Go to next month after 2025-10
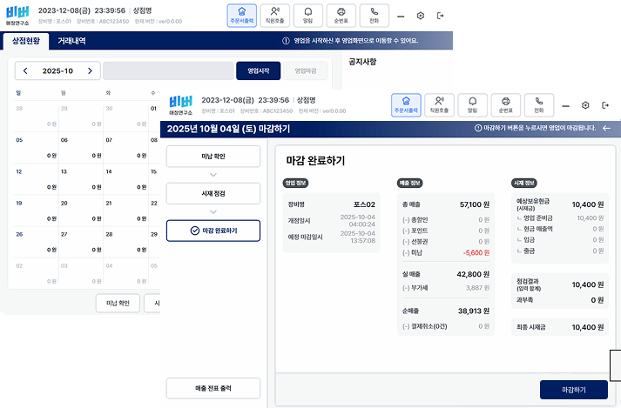621x408 pixels. [90, 70]
